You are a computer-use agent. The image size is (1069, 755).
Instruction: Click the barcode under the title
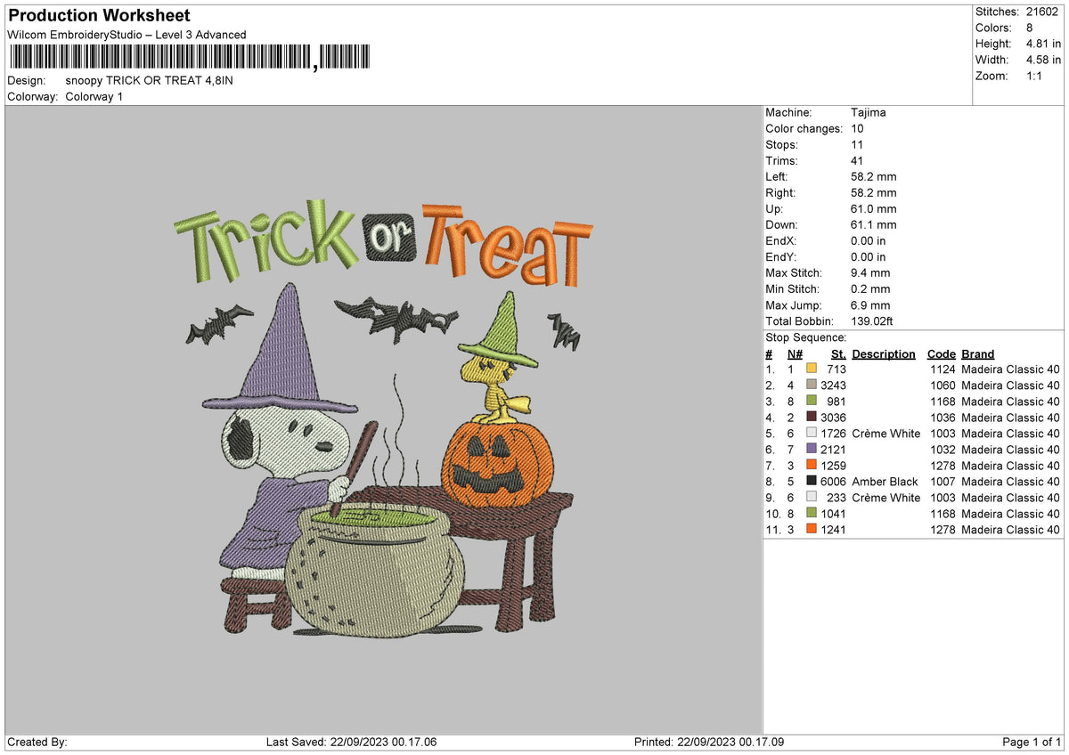pos(191,58)
